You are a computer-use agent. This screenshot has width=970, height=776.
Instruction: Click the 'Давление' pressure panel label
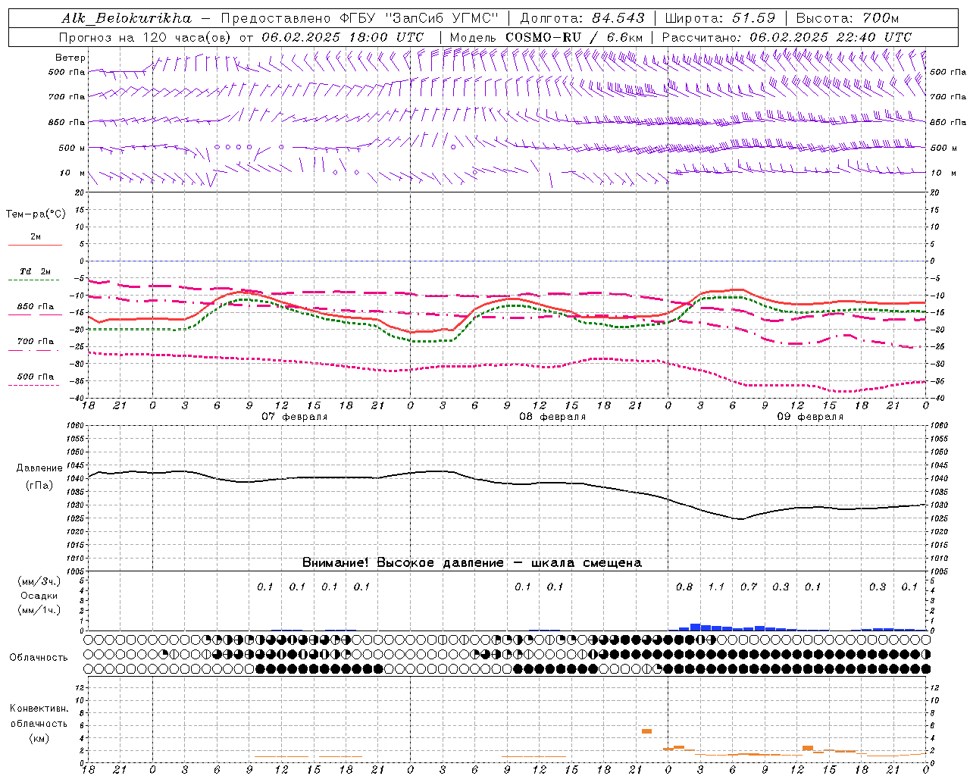tap(38, 468)
